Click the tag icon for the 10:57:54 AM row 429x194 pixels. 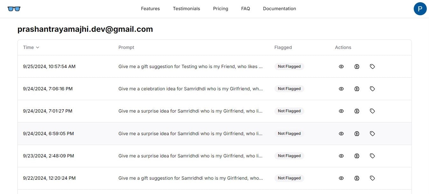[x=372, y=66]
